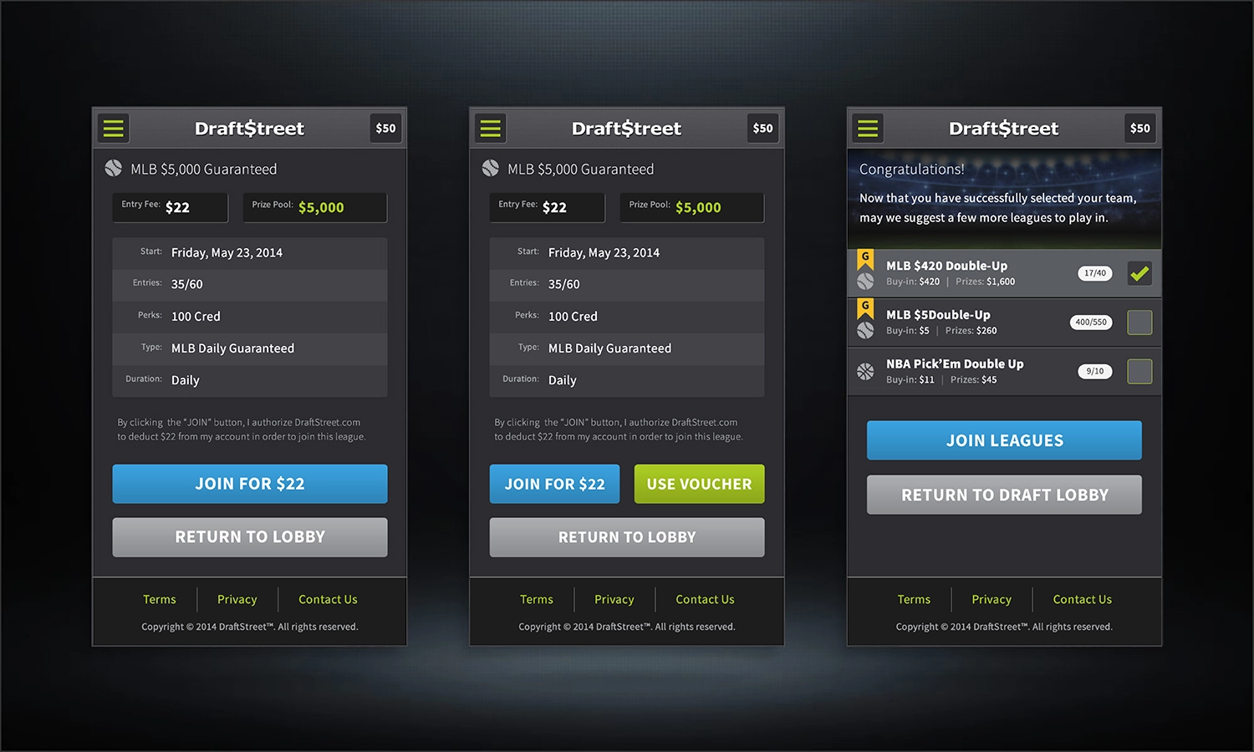Open the hamburger menu on the Congratulations screen
Image resolution: width=1254 pixels, height=752 pixels.
868,128
